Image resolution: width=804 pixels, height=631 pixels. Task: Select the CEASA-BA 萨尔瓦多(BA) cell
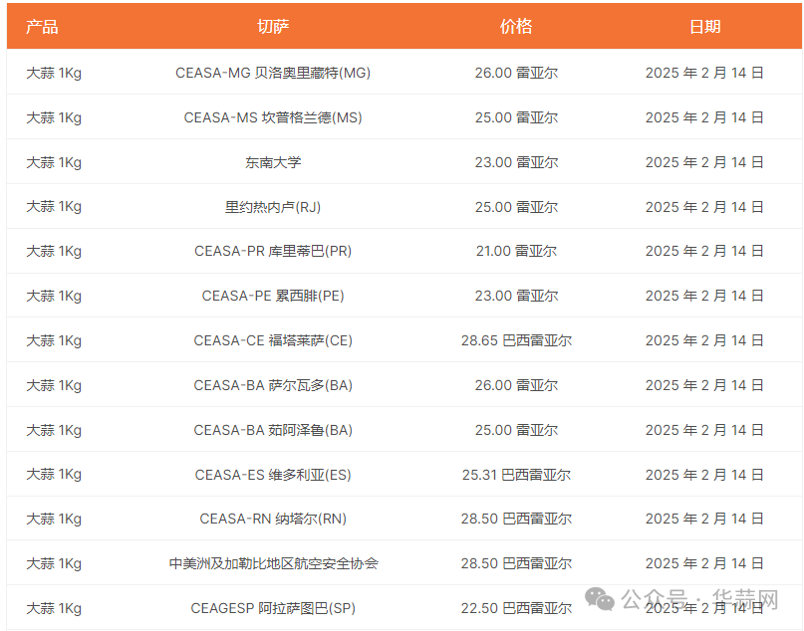coord(273,385)
